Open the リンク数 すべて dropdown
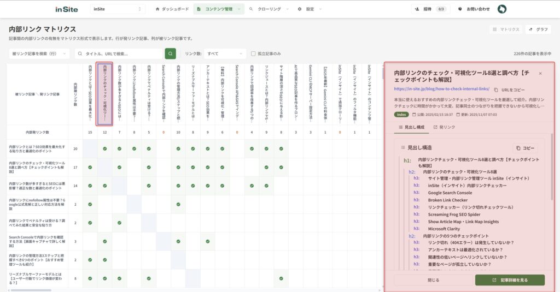 tap(225, 54)
